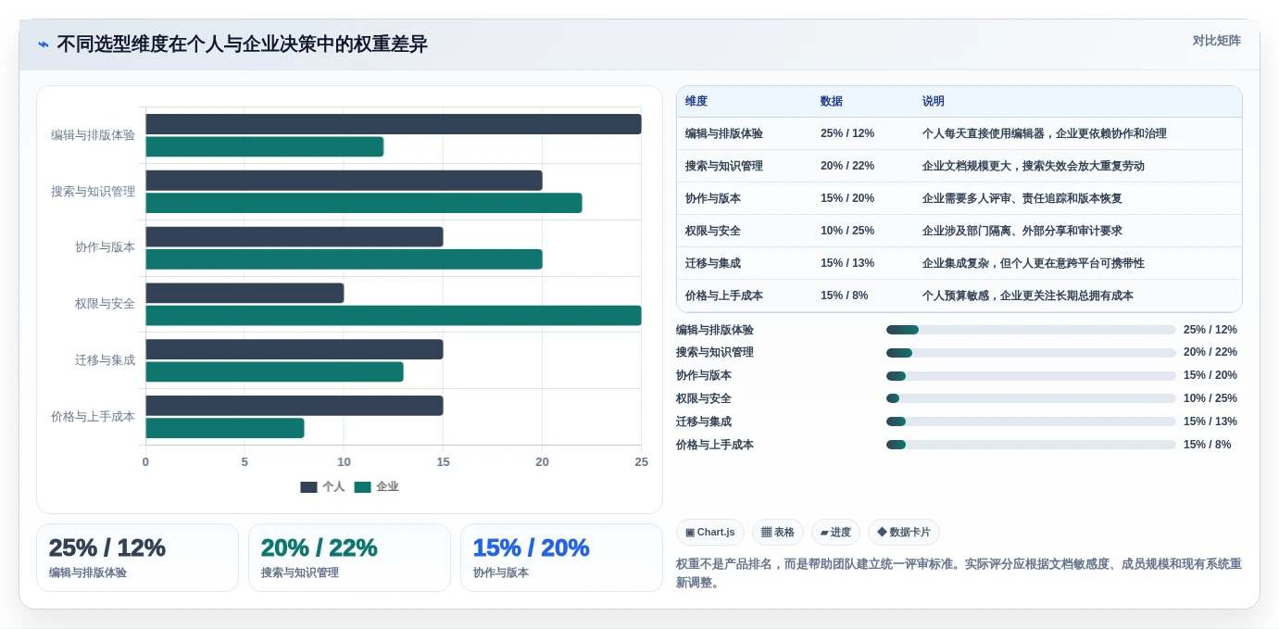Select the 数据卡片 tag chip
1279x629 pixels.
pos(904,533)
